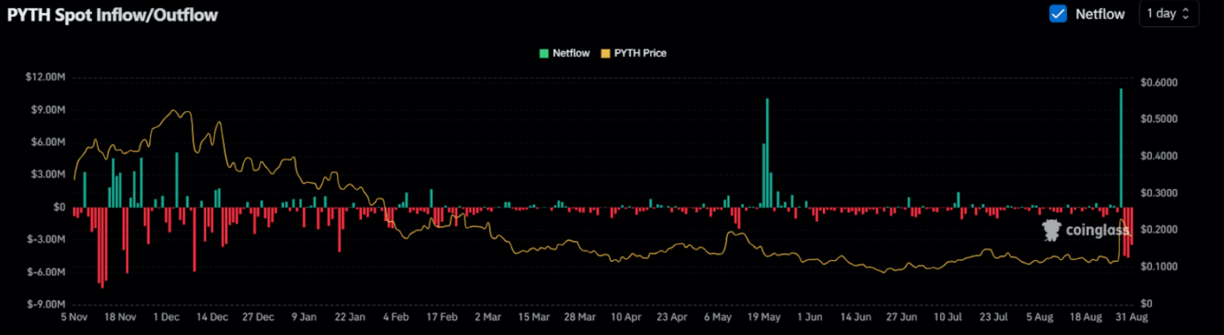Click the 2 Mar date label
The height and width of the screenshot is (335, 1224).
click(488, 317)
